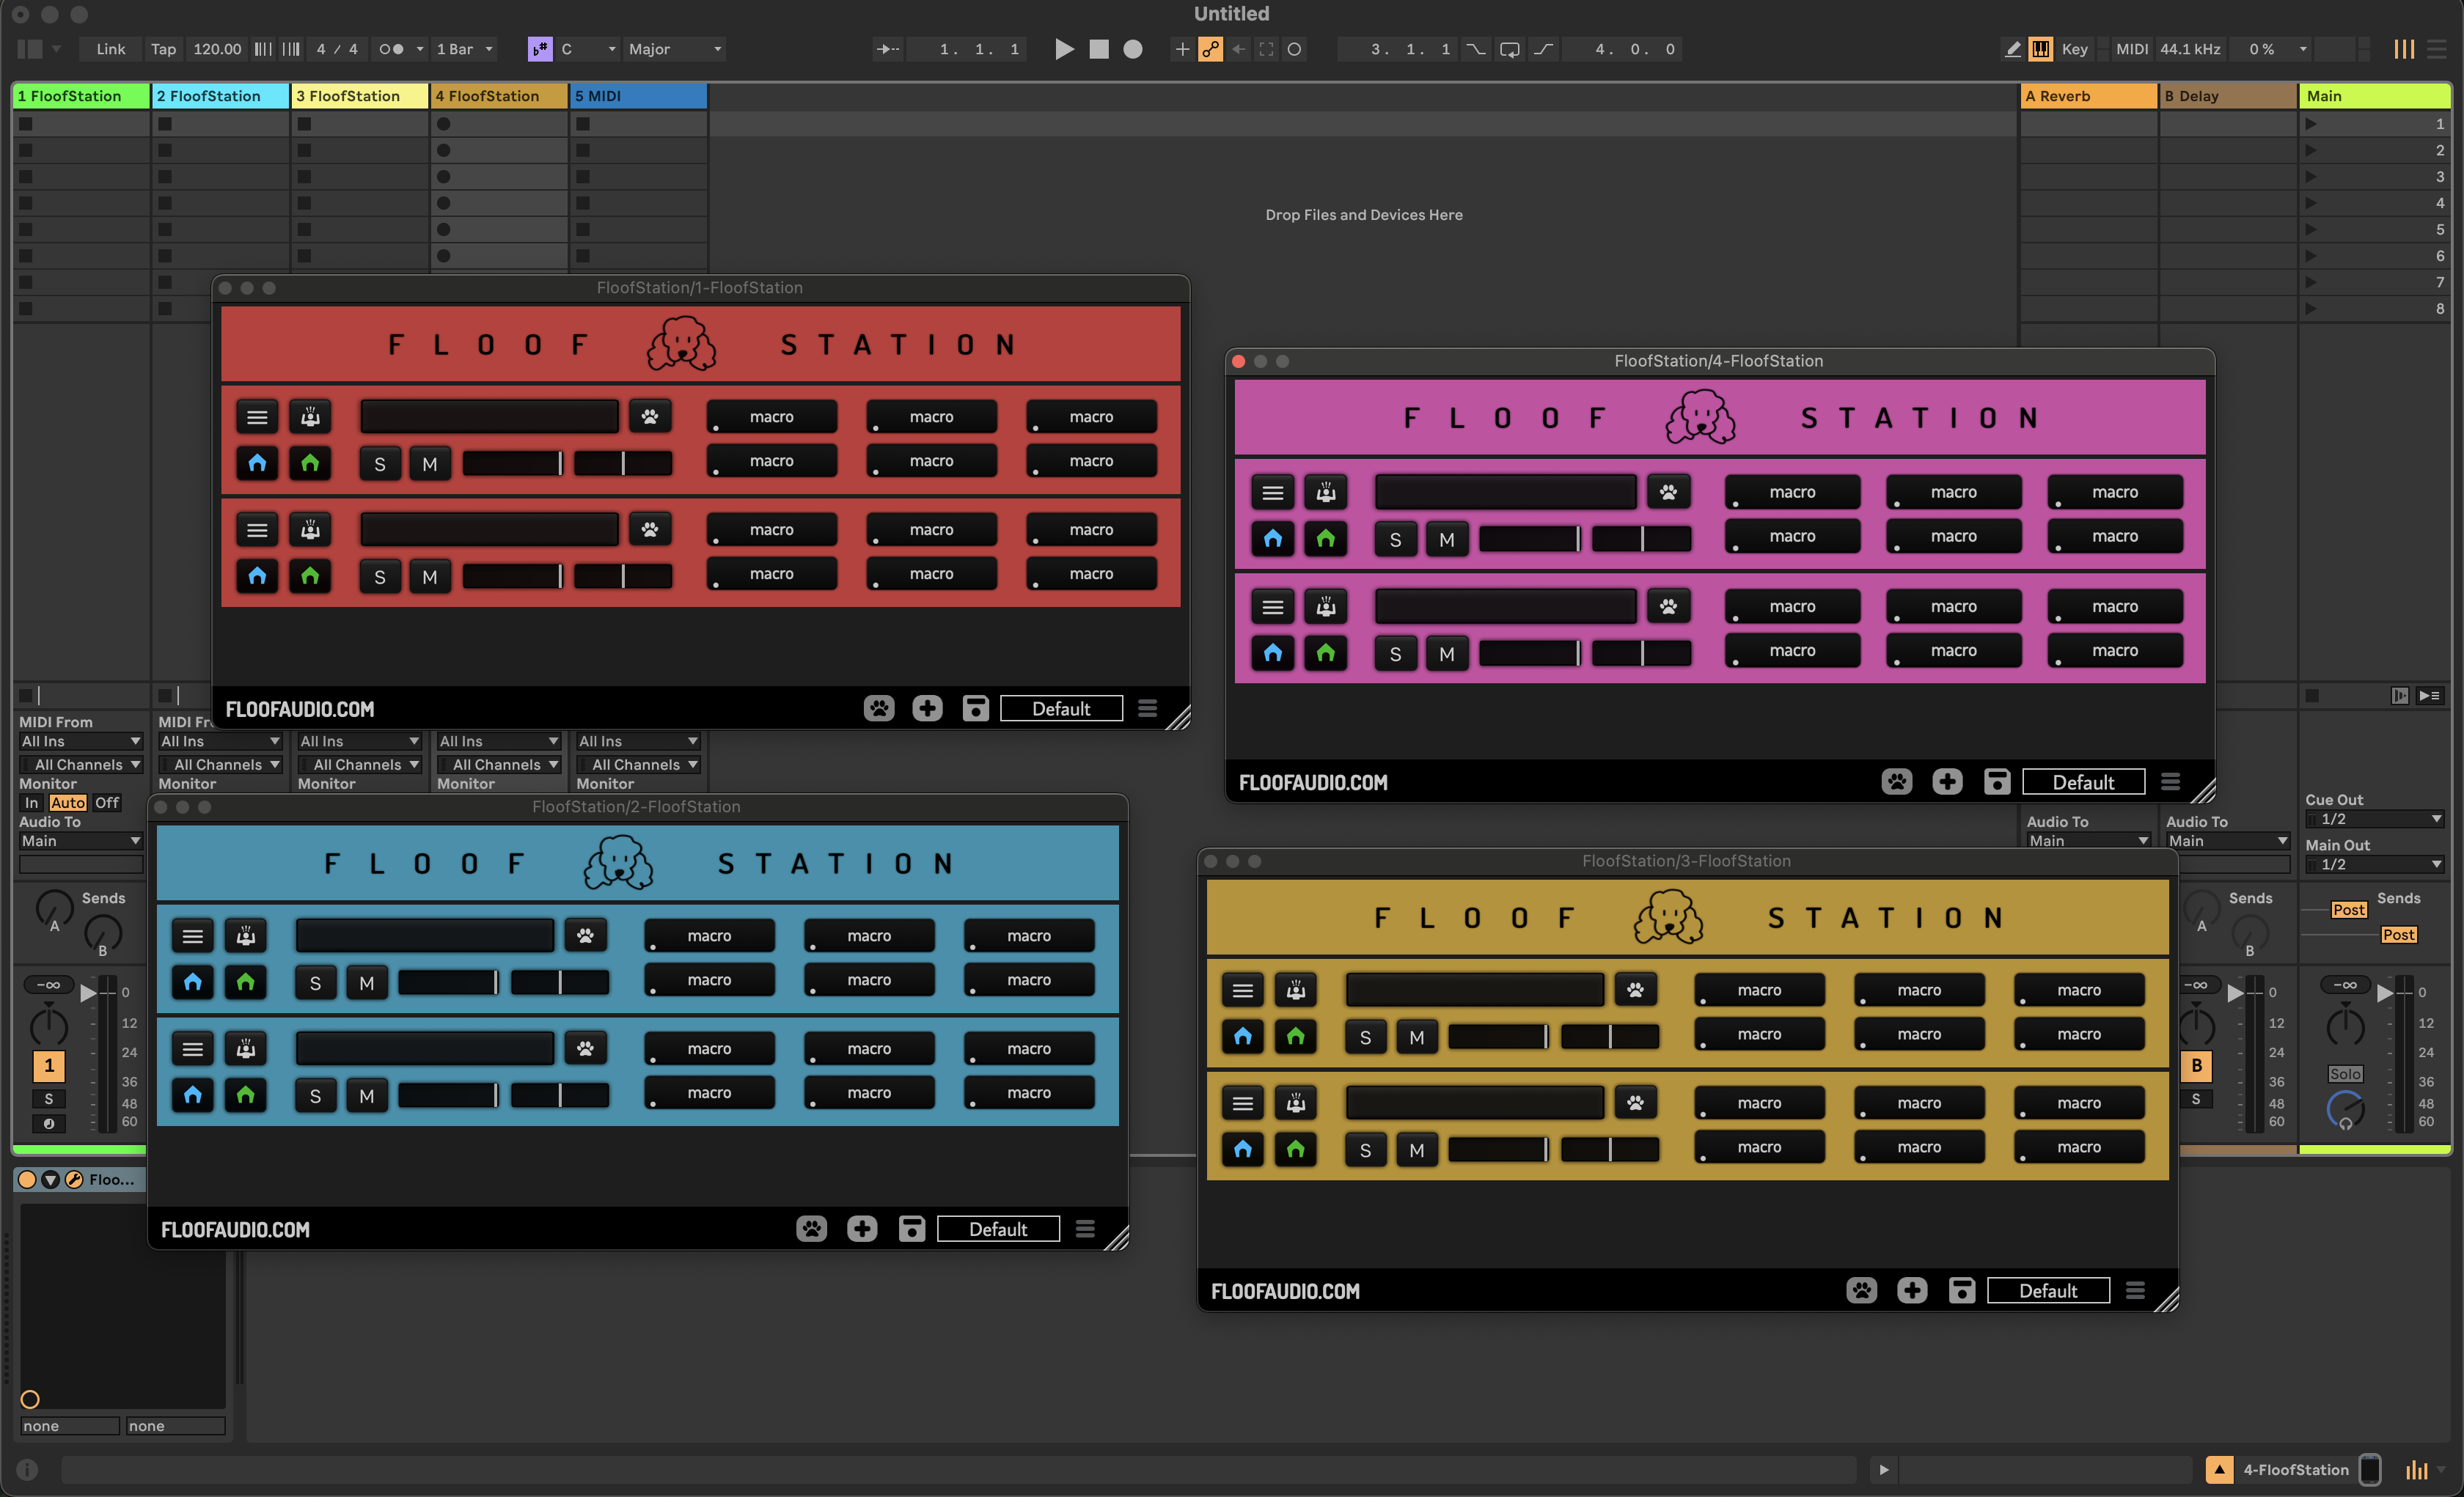Click the first slider in pink FloofStation's top row

pos(1529,539)
